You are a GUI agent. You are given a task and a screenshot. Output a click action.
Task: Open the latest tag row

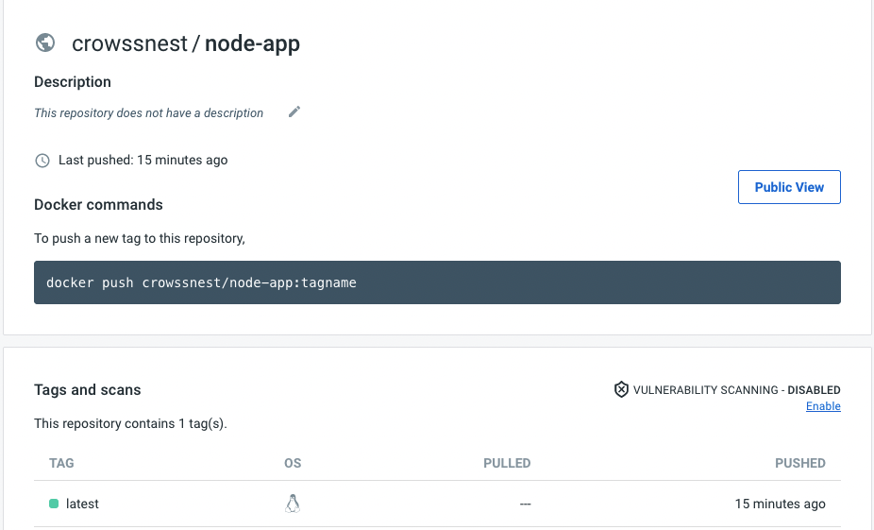point(437,504)
